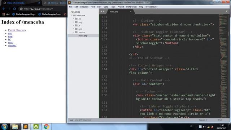Screen dimensions: 231x130
Task: Show hidden tray icons arrow
Action: click(196, 127)
